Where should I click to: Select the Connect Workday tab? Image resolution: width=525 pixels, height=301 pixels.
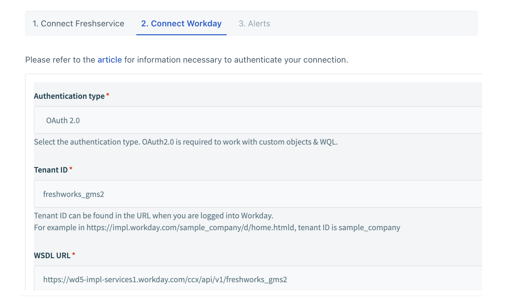coord(181,24)
